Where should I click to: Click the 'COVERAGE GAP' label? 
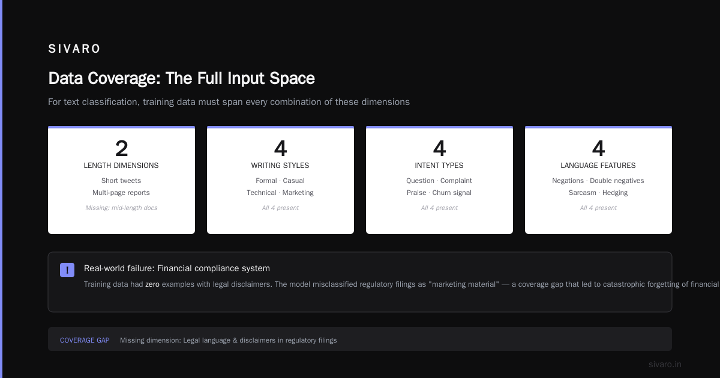(85, 340)
